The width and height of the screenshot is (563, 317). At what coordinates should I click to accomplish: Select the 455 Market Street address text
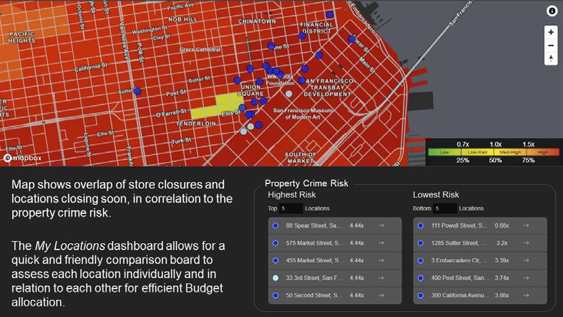314,260
